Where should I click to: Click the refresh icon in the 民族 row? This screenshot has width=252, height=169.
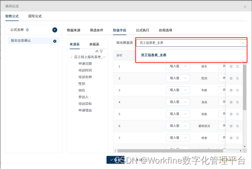237,114
